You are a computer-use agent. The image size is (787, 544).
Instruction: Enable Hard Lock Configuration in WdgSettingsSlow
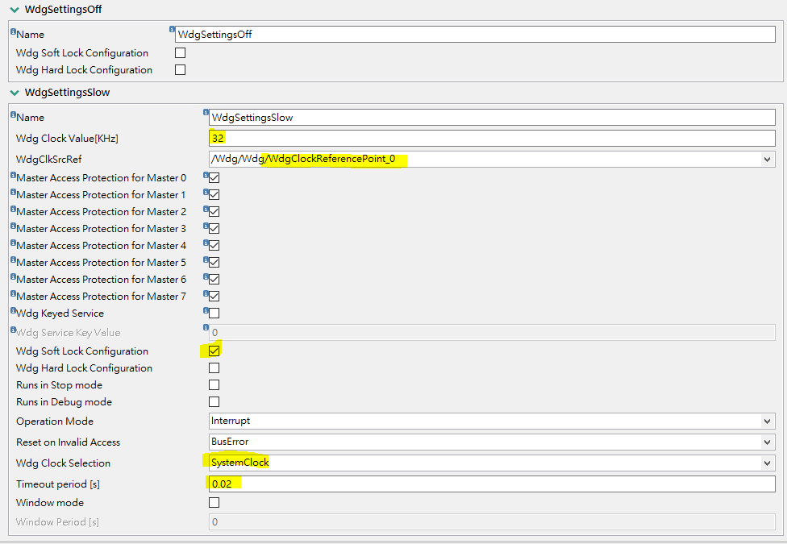point(214,368)
